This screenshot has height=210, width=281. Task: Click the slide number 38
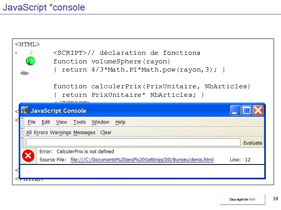click(276, 199)
